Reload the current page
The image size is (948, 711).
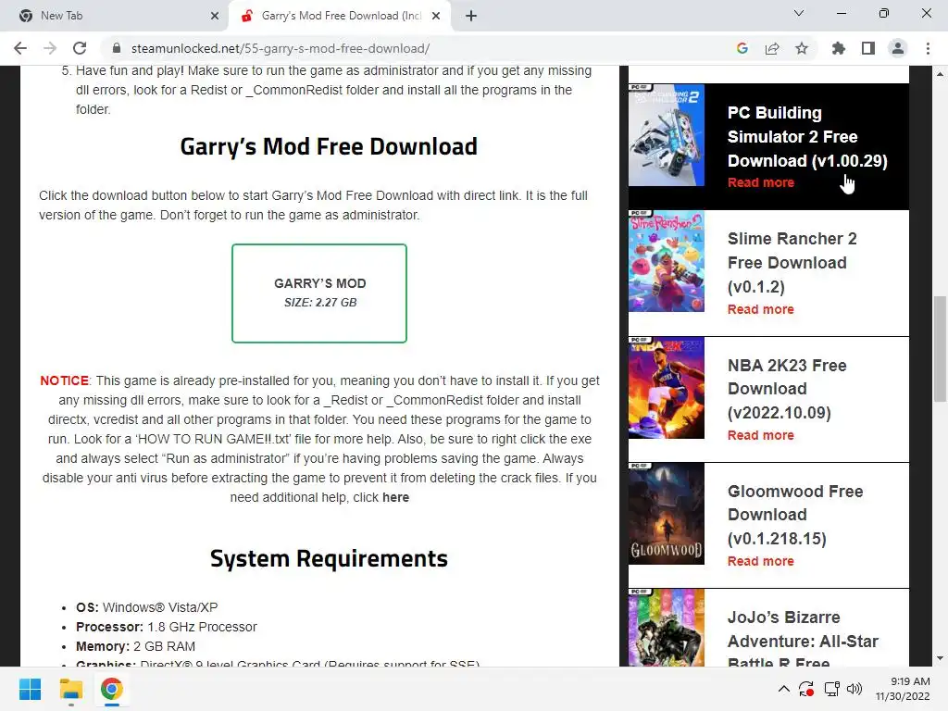[x=80, y=48]
